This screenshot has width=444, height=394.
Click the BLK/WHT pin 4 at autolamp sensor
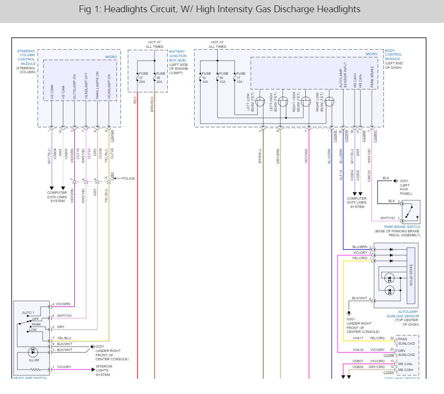pyautogui.click(x=362, y=298)
